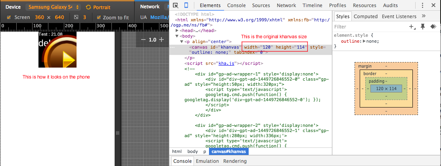The height and width of the screenshot is (166, 441).
Task: Select the Event Listeners sidebar tab
Action: coord(399,16)
